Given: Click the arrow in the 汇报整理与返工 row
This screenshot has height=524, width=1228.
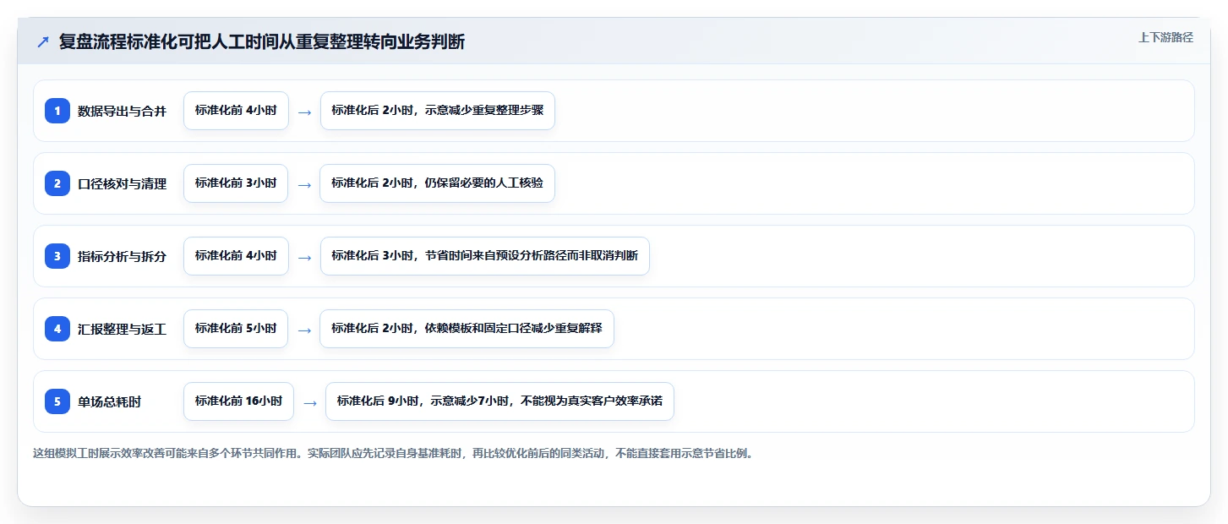Looking at the screenshot, I should click(x=304, y=330).
